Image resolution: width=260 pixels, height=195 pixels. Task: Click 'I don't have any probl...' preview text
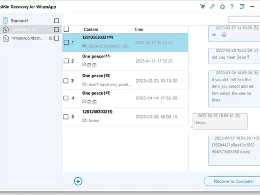click(x=109, y=84)
